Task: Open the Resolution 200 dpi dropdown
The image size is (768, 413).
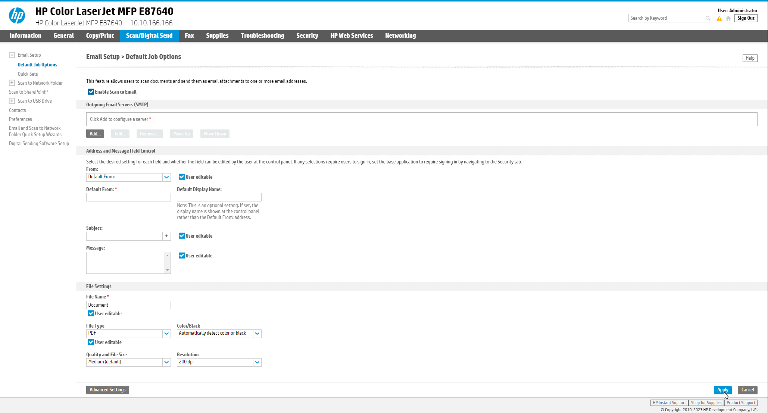Action: point(219,362)
